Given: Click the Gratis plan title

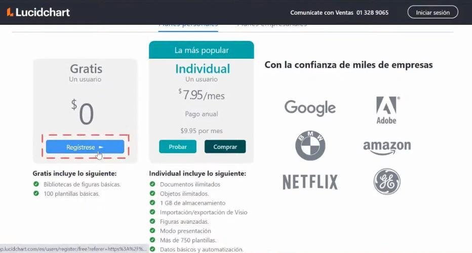Looking at the screenshot, I should 86,69.
